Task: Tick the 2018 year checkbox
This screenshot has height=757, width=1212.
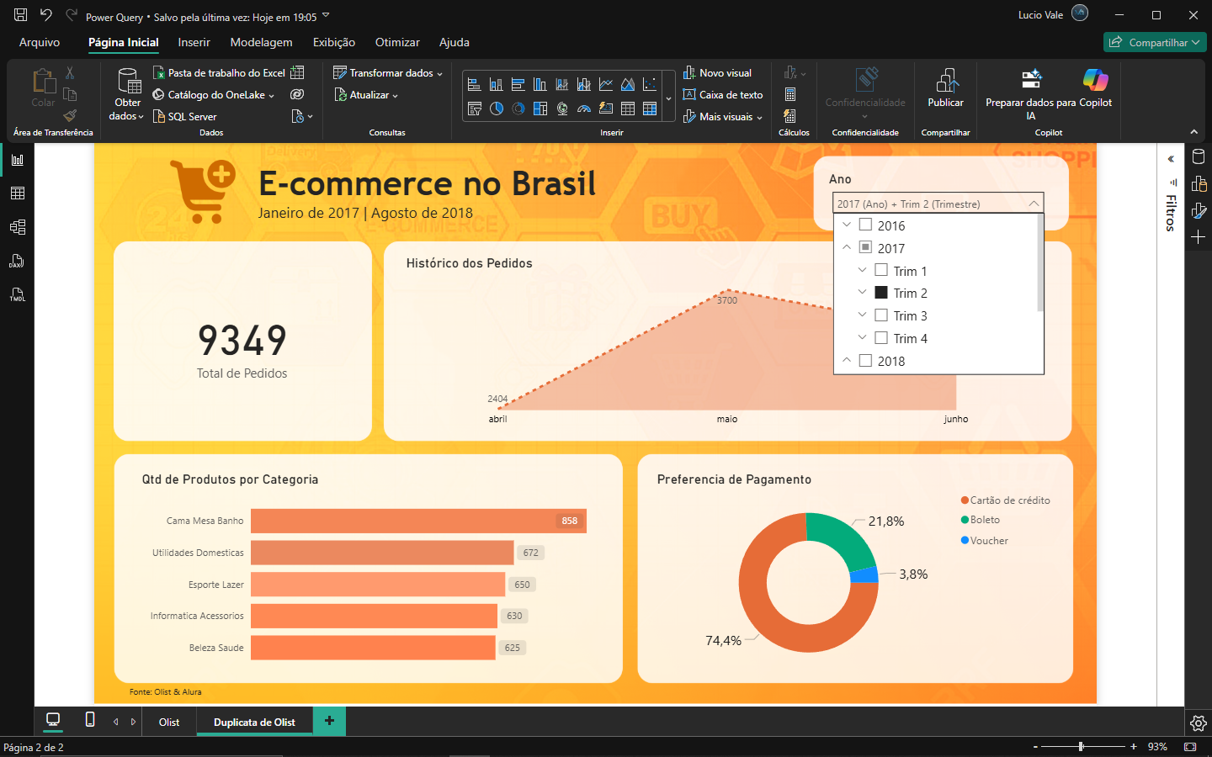Action: [865, 361]
